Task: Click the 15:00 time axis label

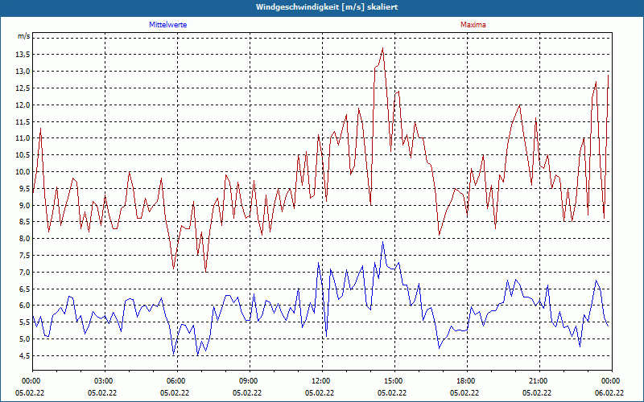Action: [394, 381]
